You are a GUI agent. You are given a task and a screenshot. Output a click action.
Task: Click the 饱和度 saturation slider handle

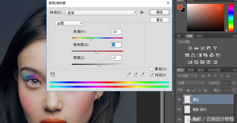pyautogui.click(x=96, y=52)
